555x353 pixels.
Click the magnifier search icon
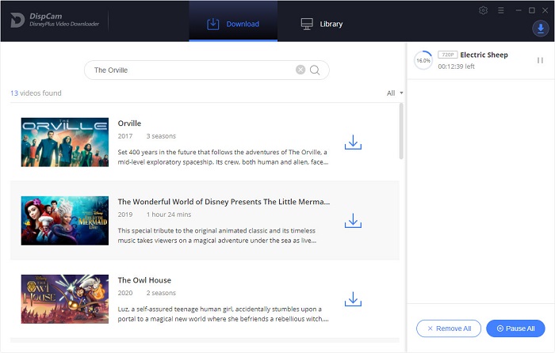point(315,70)
